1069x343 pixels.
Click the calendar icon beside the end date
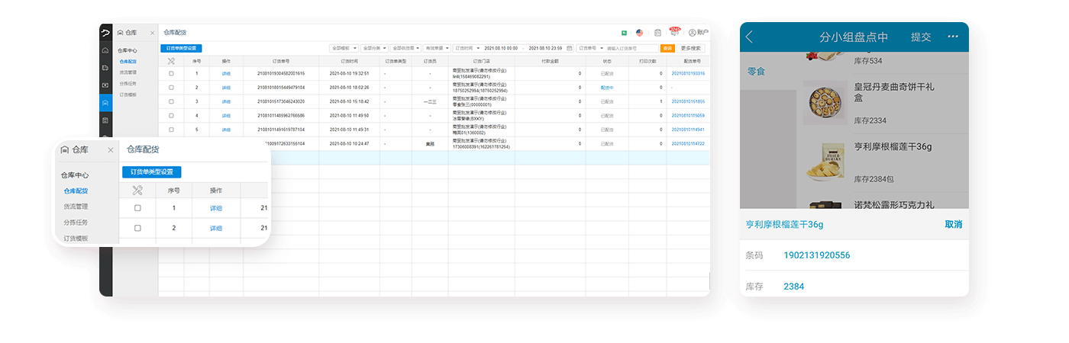pyautogui.click(x=569, y=48)
